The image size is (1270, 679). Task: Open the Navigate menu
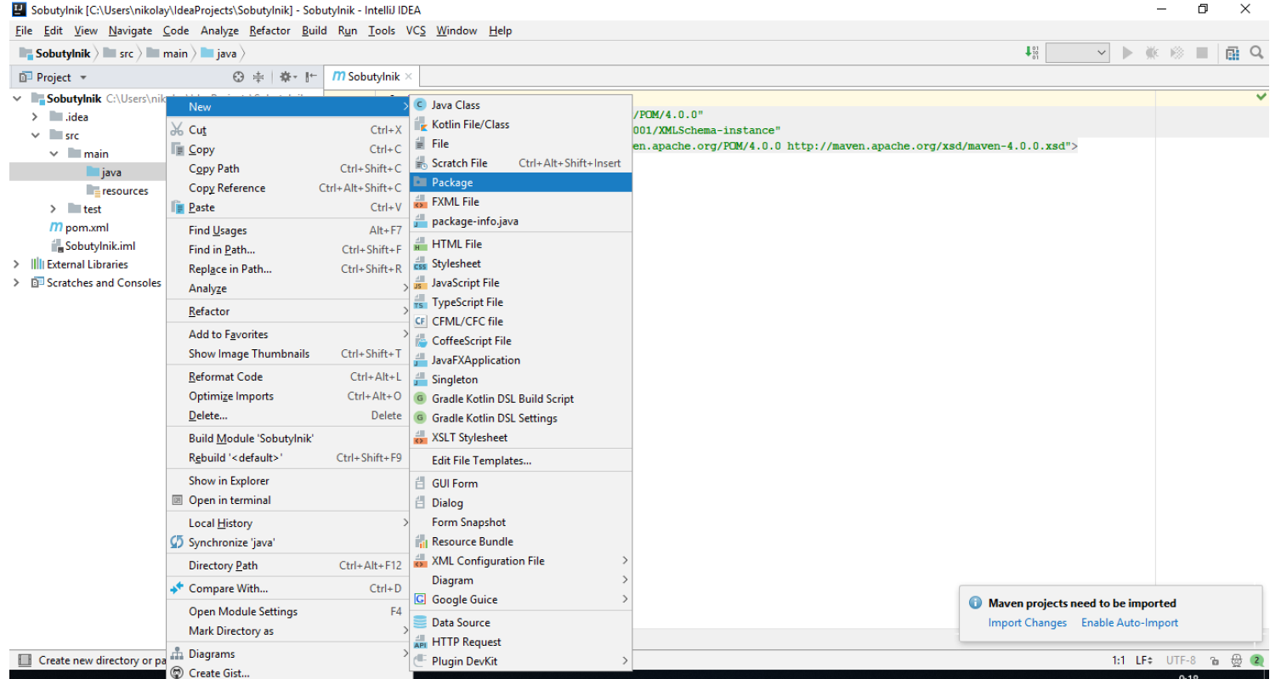(x=130, y=31)
